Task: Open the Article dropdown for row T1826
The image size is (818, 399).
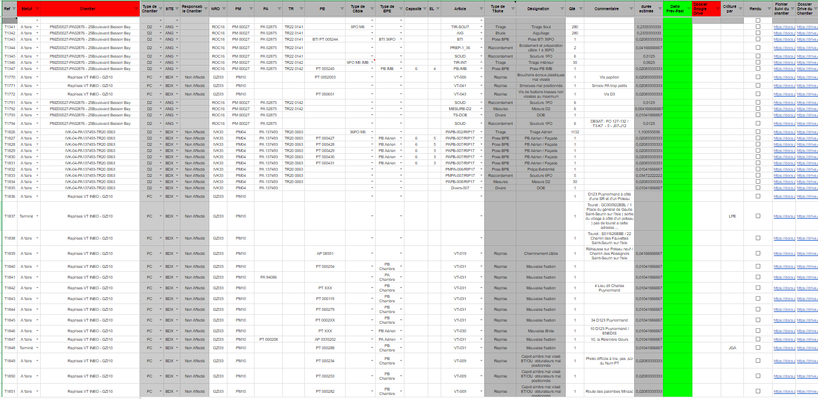Action: click(481, 132)
